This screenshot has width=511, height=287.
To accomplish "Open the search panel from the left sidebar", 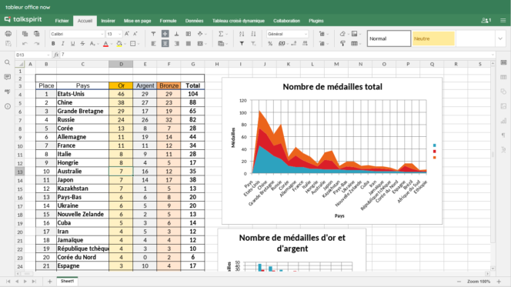I will [x=7, y=62].
